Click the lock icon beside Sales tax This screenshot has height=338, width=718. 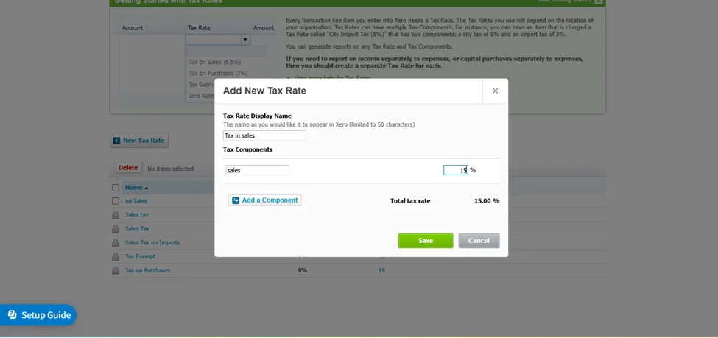point(116,215)
